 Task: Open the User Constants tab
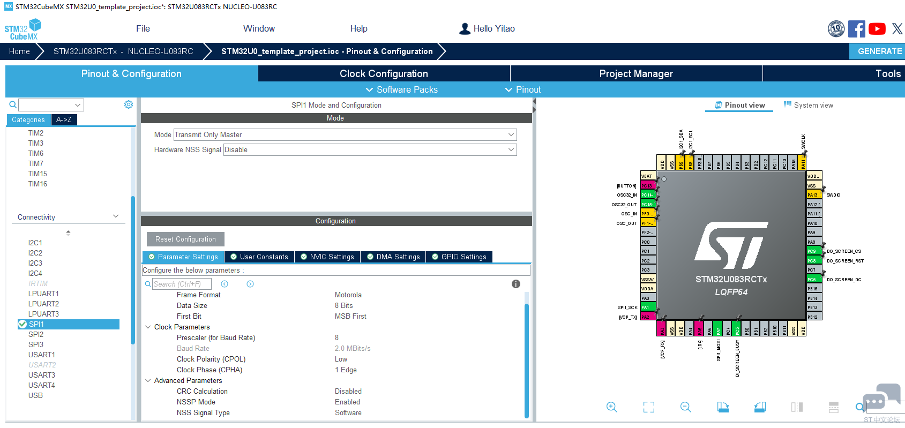click(259, 257)
